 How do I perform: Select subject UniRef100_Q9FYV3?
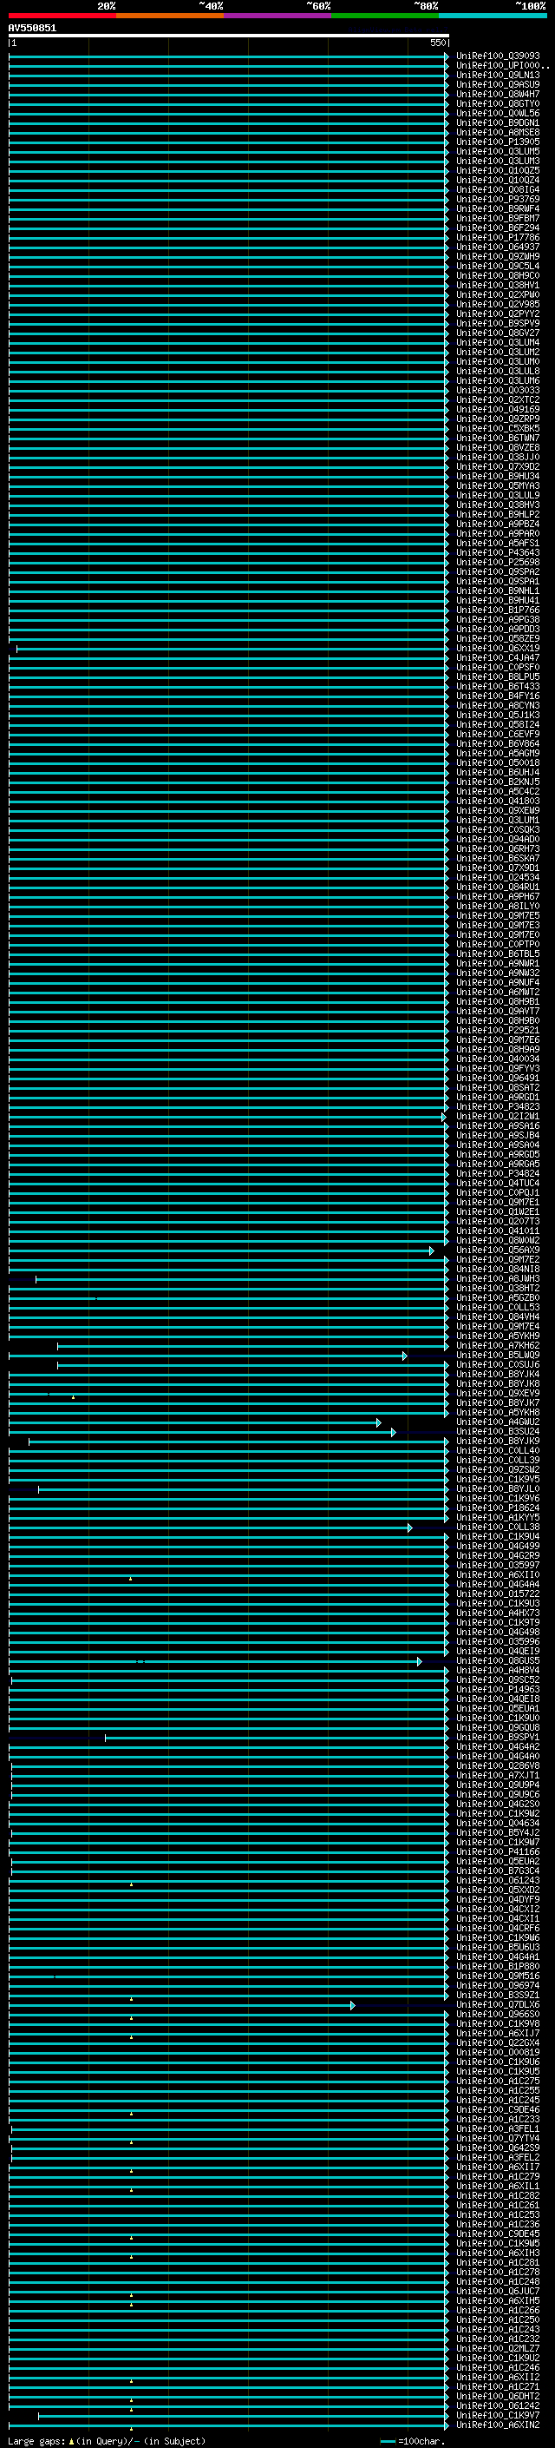[x=498, y=1069]
